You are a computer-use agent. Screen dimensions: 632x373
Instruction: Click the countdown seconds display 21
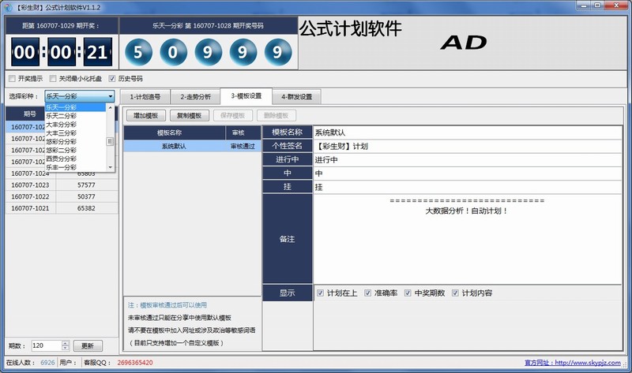(x=96, y=53)
